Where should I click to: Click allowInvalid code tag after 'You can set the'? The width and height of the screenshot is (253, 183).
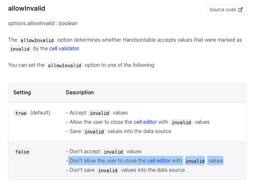(x=65, y=65)
